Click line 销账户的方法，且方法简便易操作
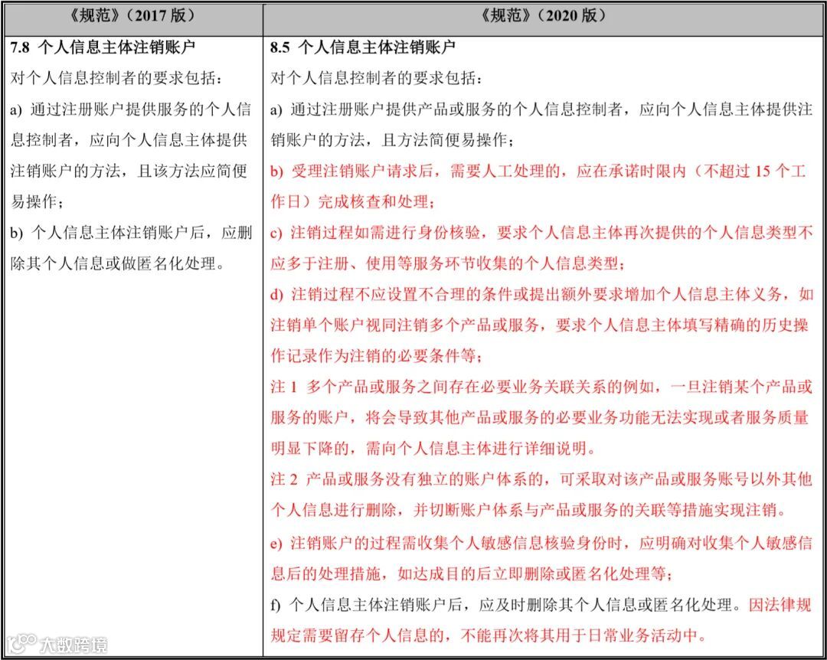 click(392, 140)
